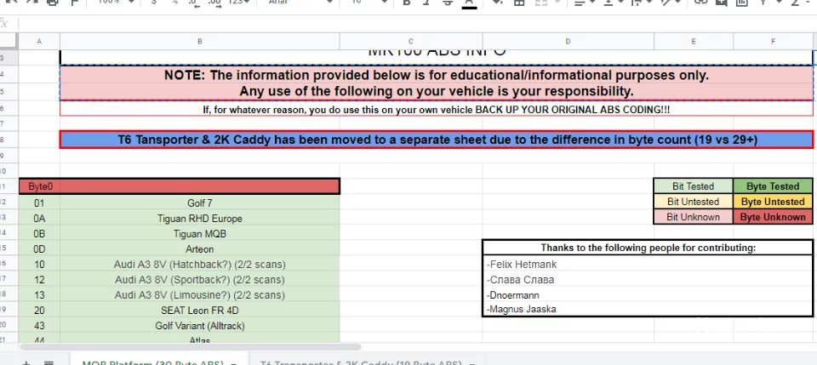Viewport: 817px width, 365px height.
Task: Select the 43 byte value cell
Action: (40, 326)
